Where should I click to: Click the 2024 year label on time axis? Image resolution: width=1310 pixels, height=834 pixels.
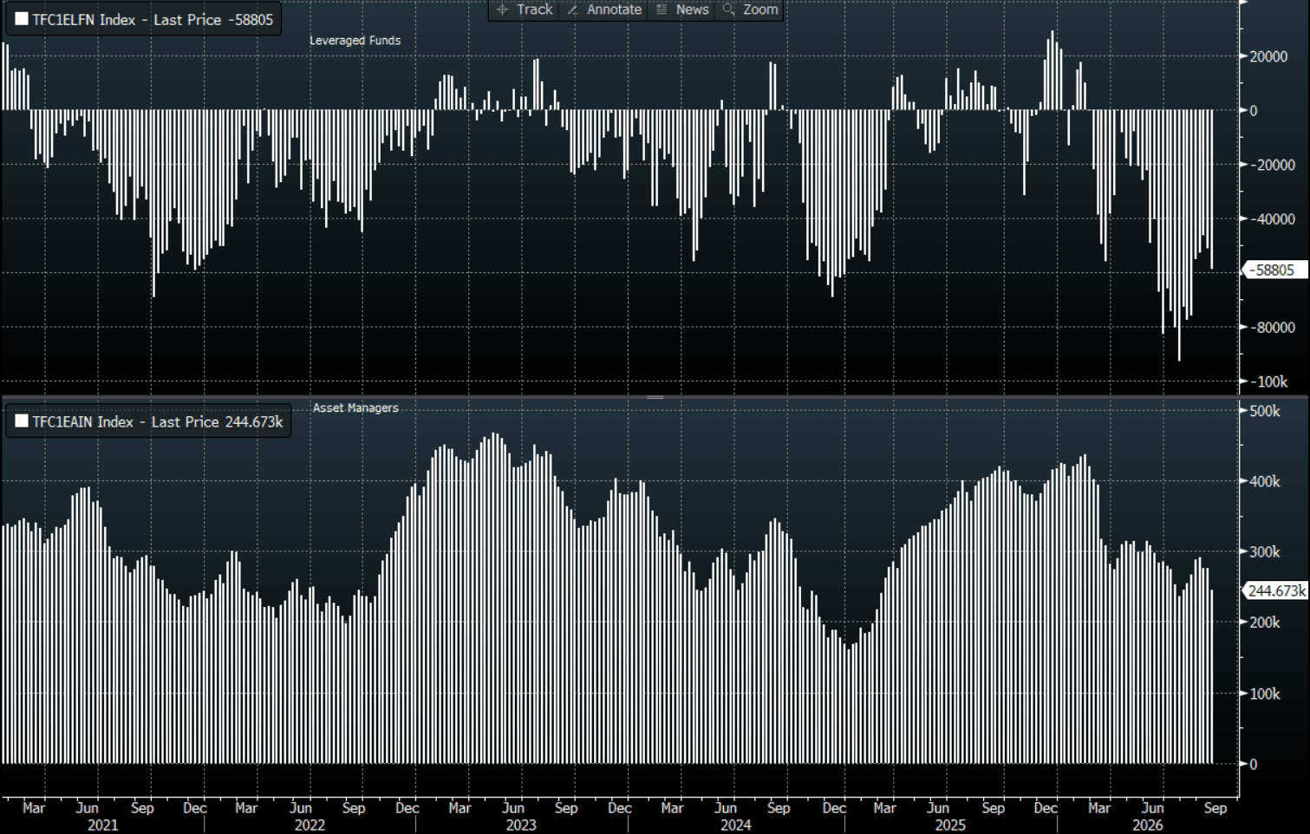[x=735, y=825]
